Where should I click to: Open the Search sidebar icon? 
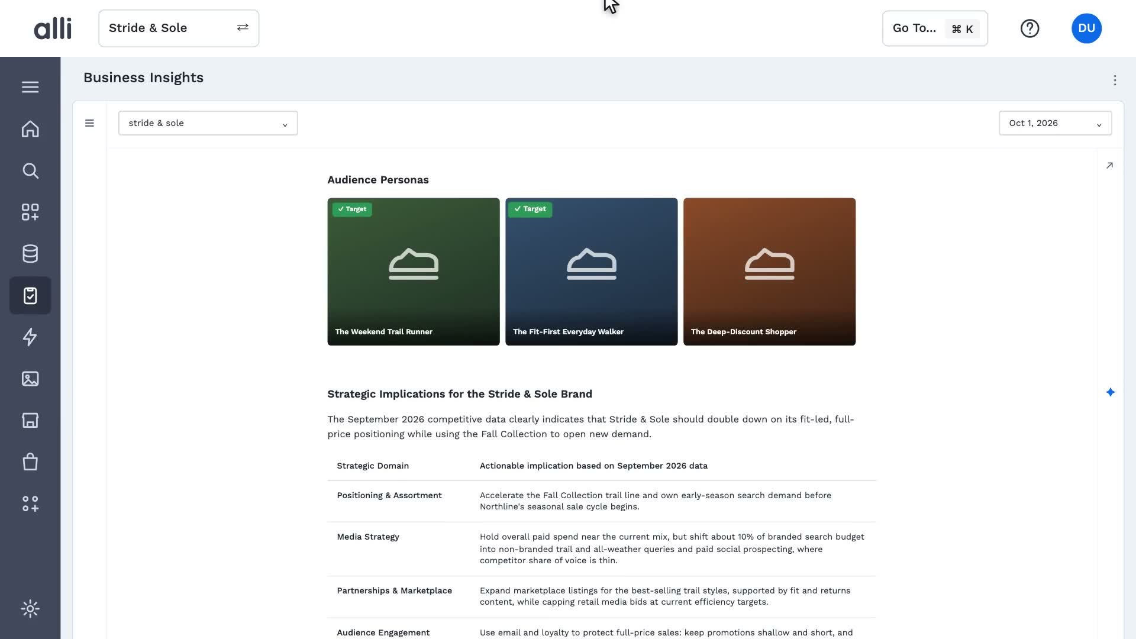click(x=30, y=171)
